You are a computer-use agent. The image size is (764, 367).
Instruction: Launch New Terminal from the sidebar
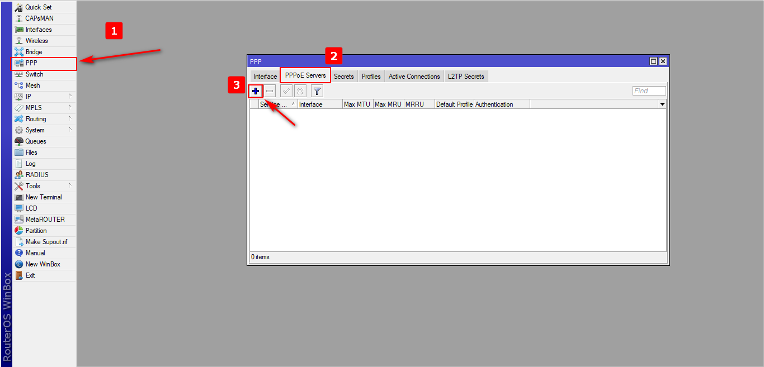pyautogui.click(x=44, y=197)
